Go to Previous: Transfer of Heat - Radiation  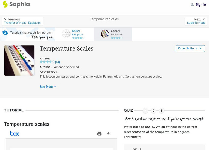(22, 21)
